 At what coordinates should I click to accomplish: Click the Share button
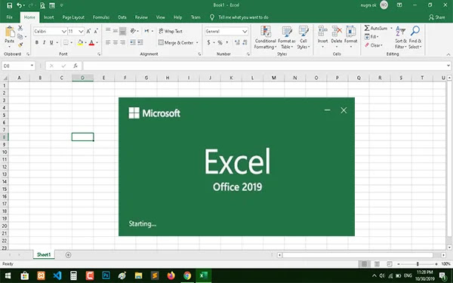click(x=437, y=17)
